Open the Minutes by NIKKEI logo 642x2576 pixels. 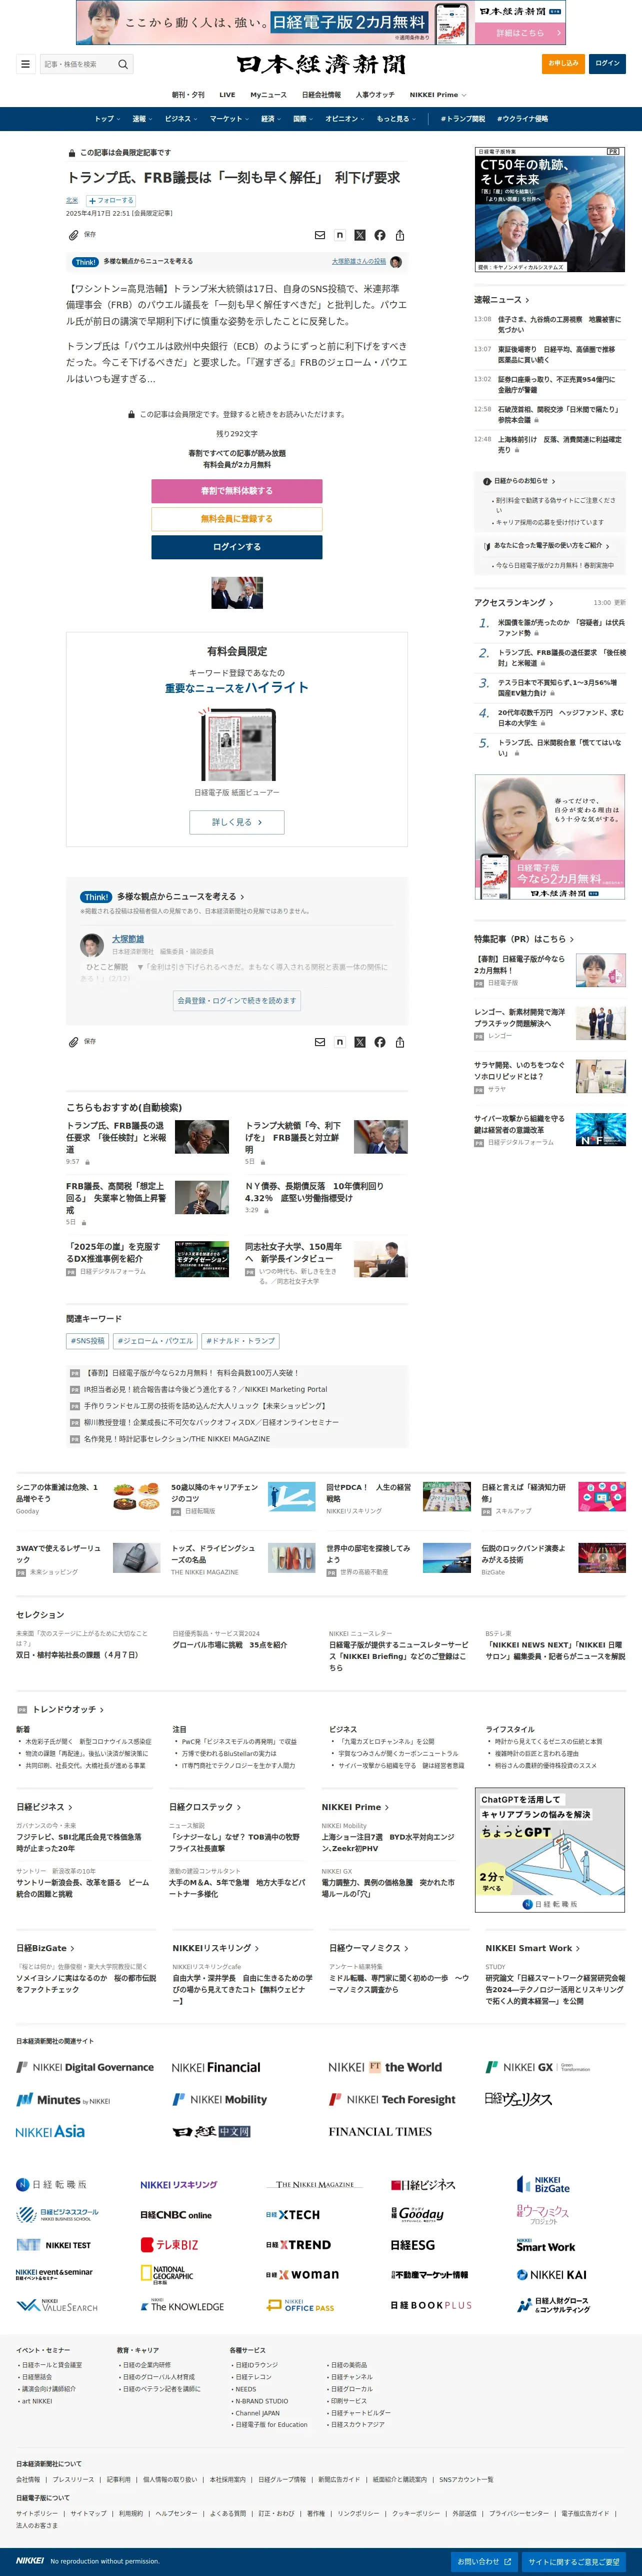pos(63,2099)
